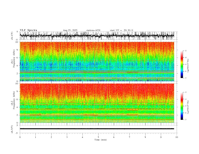
Task: Click the ch.1(V) waveform trace panel
Action: pos(99,36)
